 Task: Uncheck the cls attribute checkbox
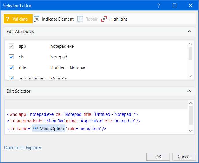pos(11,57)
